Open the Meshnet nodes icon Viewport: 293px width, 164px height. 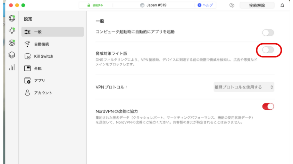point(11,30)
